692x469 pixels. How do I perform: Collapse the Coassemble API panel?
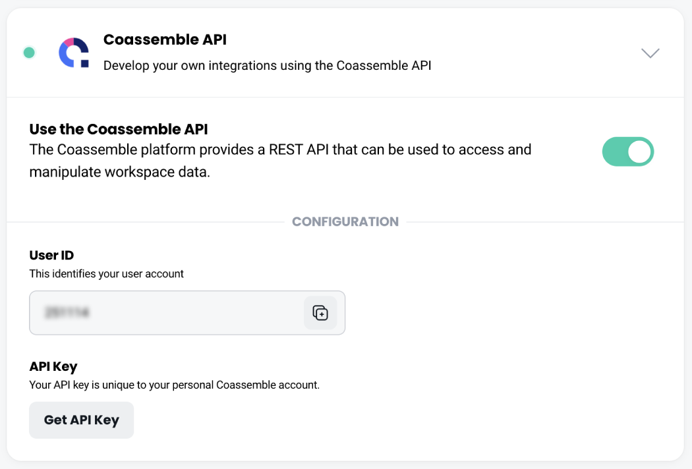(650, 53)
